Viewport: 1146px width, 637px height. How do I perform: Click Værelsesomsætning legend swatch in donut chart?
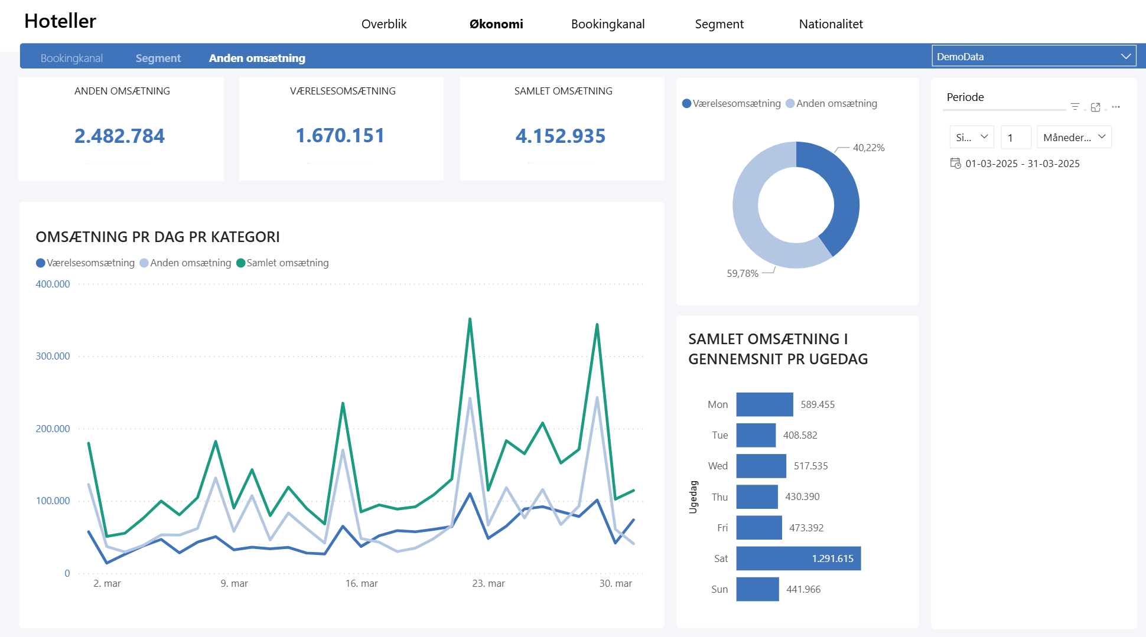[686, 103]
